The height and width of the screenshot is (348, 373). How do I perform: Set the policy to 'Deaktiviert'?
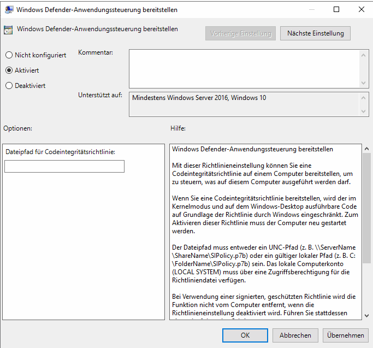pos(9,86)
